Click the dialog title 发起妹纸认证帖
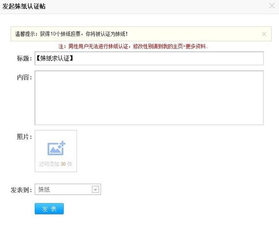 coord(24,6)
